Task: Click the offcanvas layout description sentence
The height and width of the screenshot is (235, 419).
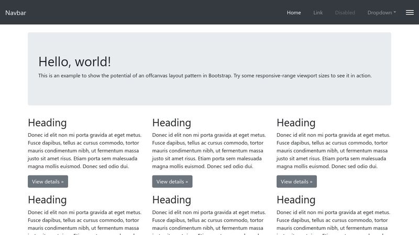Action: 205,76
